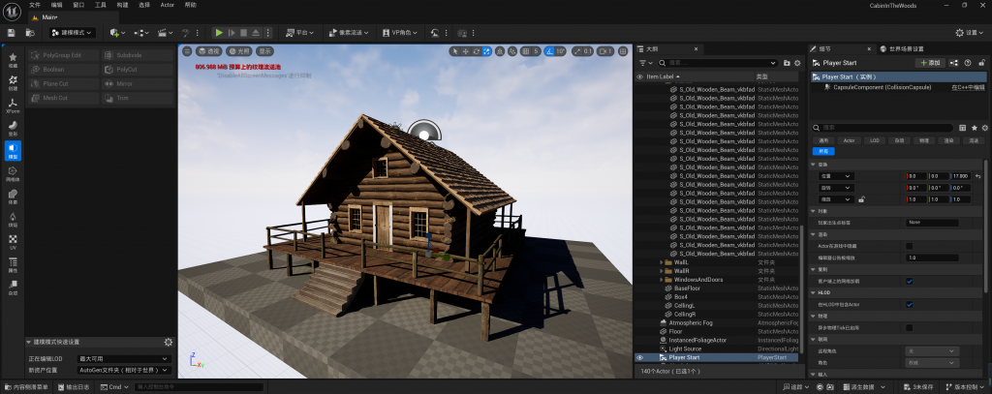The width and height of the screenshot is (992, 394).
Task: Click the 添加 button in Details panel
Action: pyautogui.click(x=930, y=62)
